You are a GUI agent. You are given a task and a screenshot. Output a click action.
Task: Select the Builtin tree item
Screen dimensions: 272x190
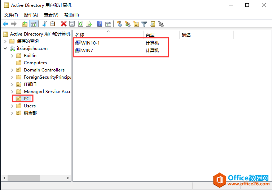pyautogui.click(x=30, y=56)
